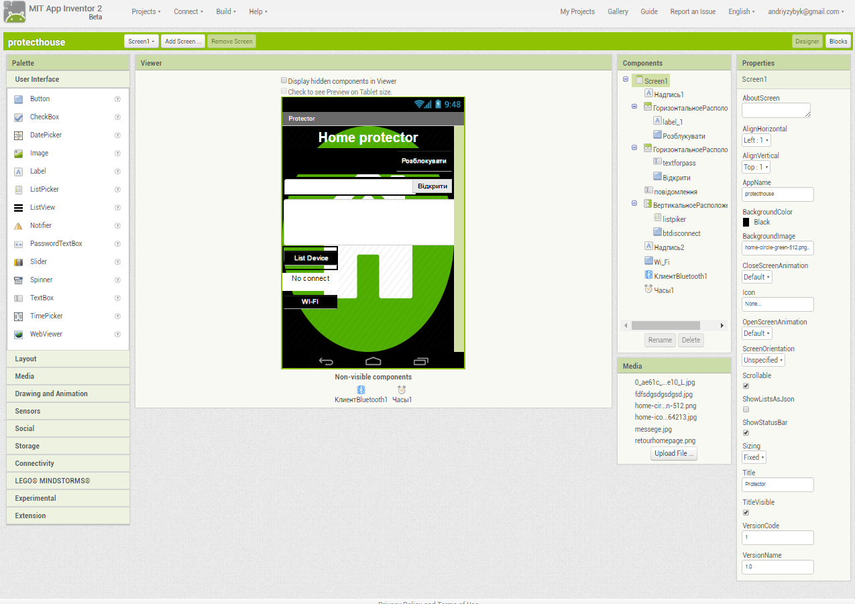This screenshot has width=855, height=604.
Task: Click the listpiker icon in Components tree
Action: pyautogui.click(x=657, y=218)
